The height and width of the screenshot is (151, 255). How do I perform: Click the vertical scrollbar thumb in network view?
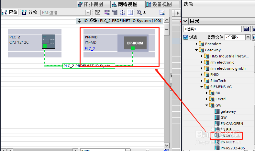tap(167, 29)
